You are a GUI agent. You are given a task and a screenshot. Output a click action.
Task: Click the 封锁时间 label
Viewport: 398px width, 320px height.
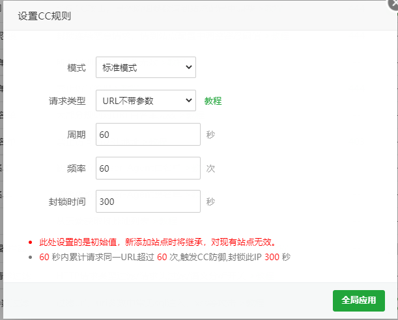point(67,202)
